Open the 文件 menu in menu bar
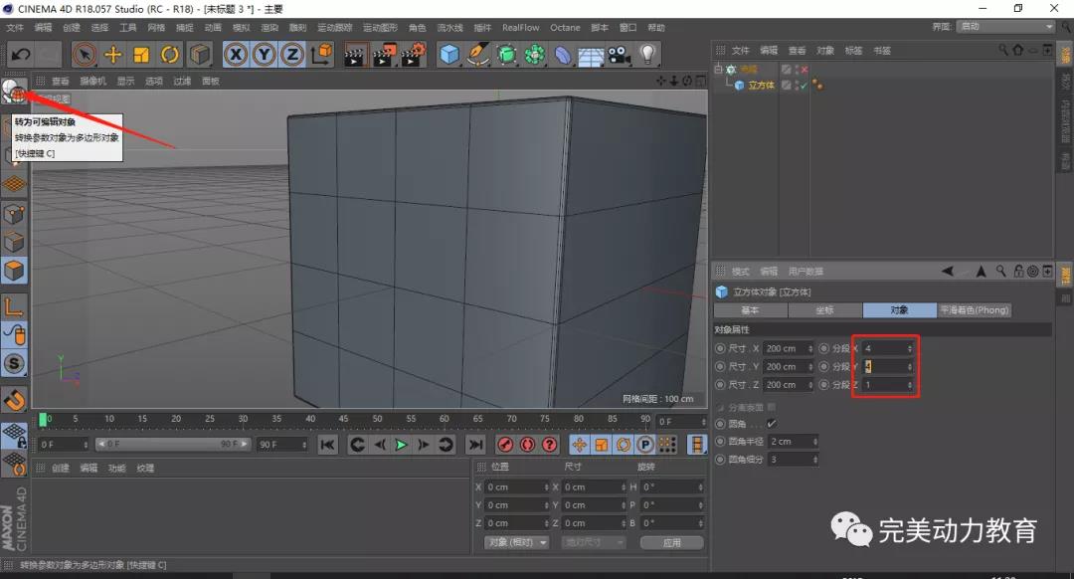 (x=15, y=28)
